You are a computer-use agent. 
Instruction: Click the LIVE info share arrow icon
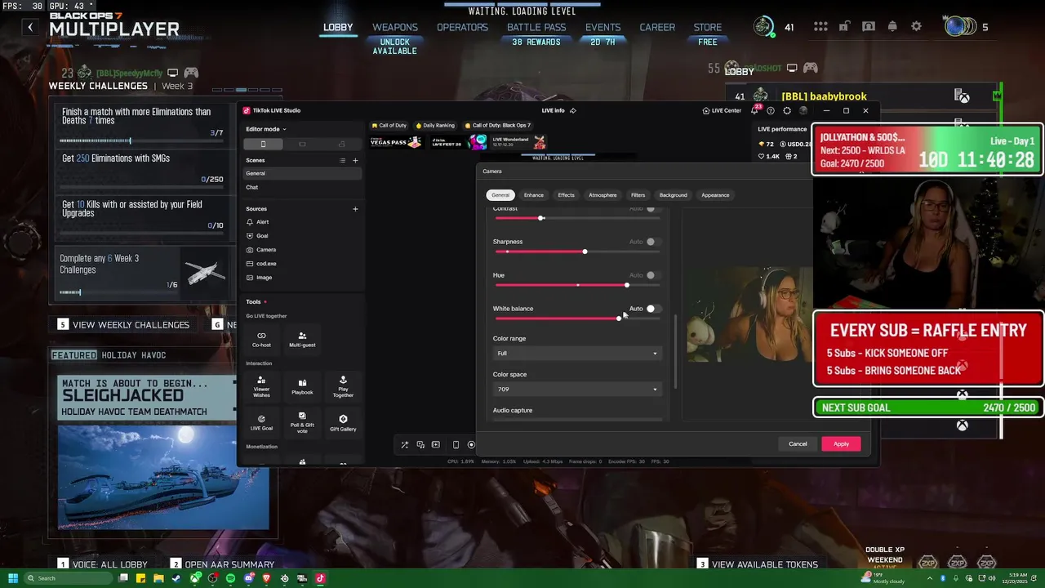[x=573, y=110]
